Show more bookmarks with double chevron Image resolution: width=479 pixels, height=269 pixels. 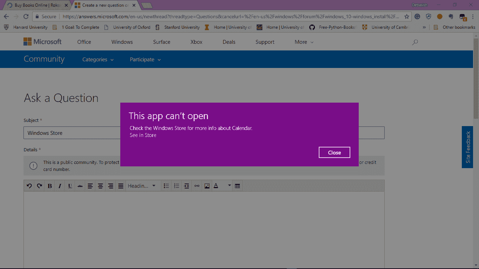(x=424, y=27)
